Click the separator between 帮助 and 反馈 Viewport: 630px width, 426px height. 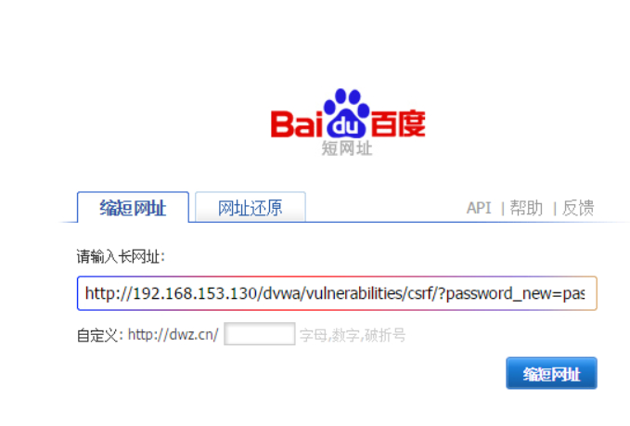pyautogui.click(x=555, y=209)
